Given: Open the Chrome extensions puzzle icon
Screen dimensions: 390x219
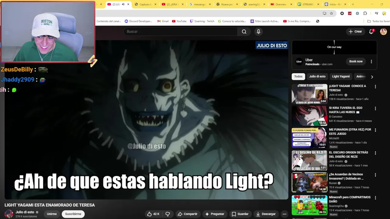Looking at the screenshot, I should click(x=365, y=13).
